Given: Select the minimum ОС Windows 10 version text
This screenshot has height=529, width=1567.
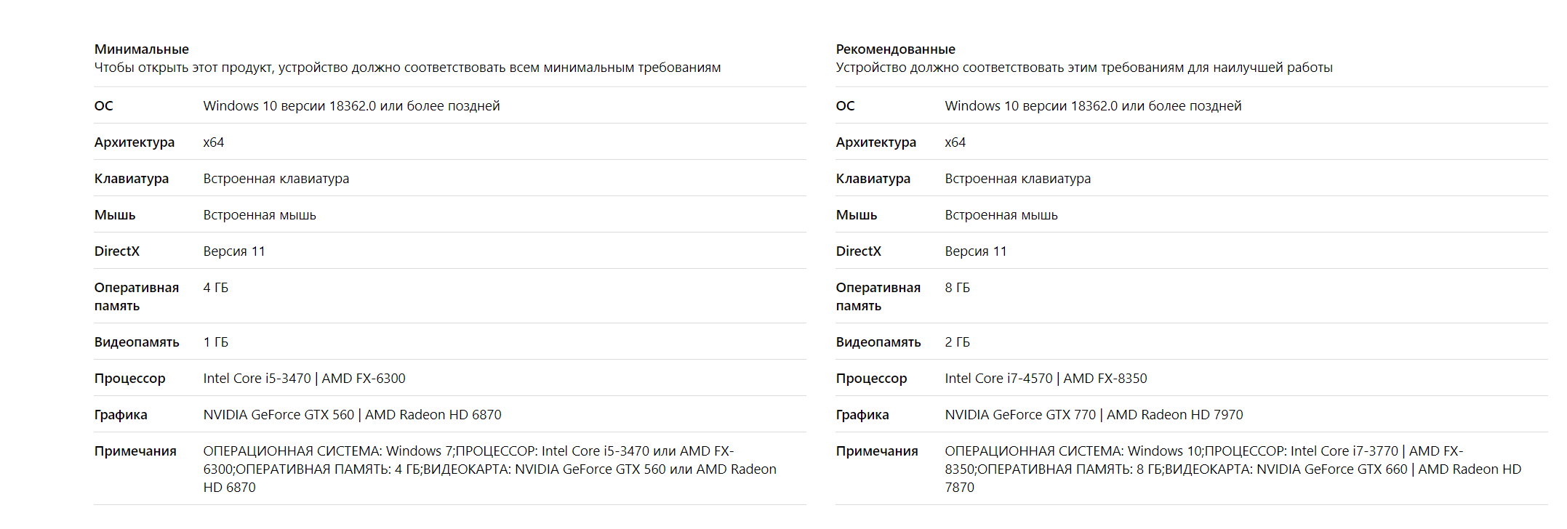Looking at the screenshot, I should [x=351, y=106].
